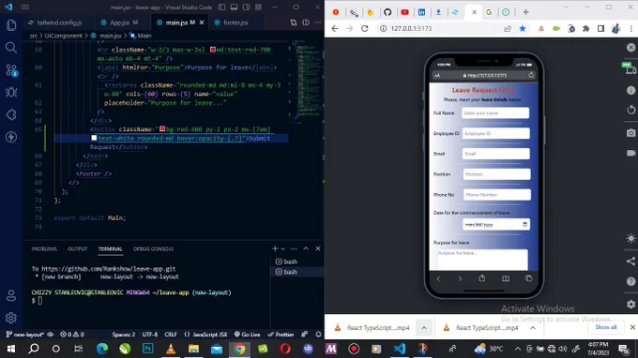Viewport: 638px width, 358px height.
Task: Open Photoshop from the taskbar
Action: click(x=147, y=349)
